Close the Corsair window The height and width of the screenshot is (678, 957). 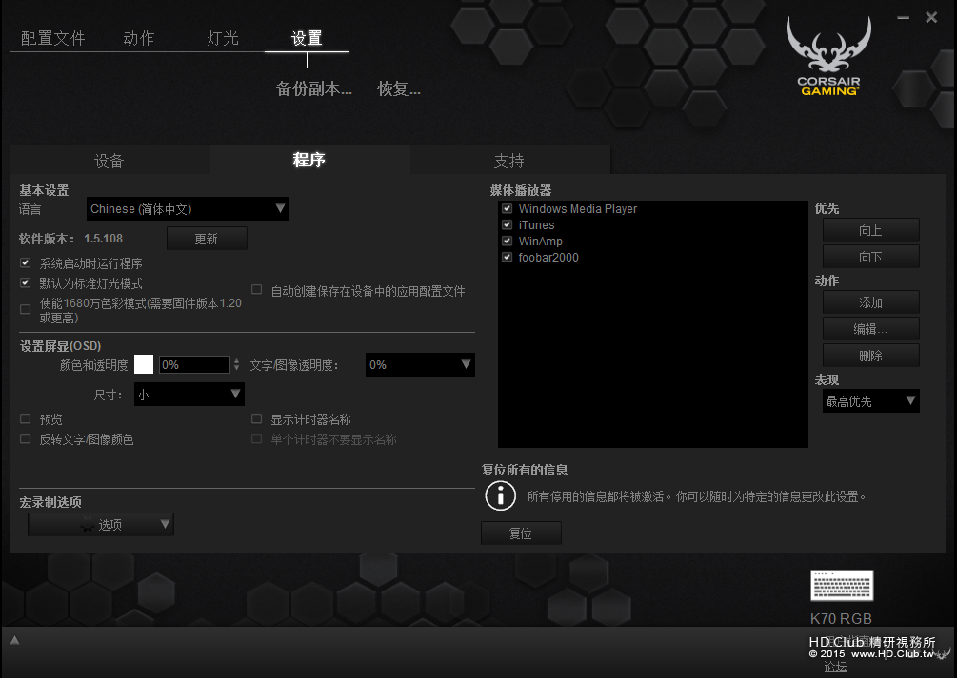click(931, 18)
